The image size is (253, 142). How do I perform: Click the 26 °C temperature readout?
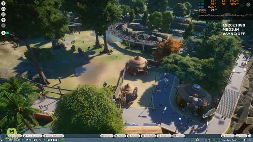click(x=208, y=140)
